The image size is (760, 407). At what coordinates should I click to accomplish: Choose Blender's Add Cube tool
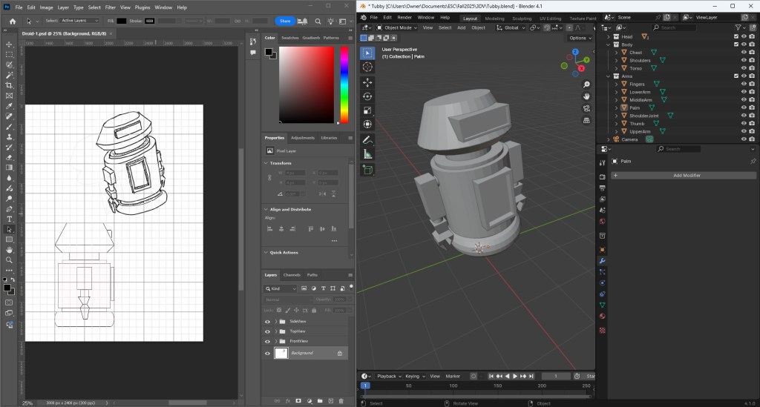click(367, 170)
